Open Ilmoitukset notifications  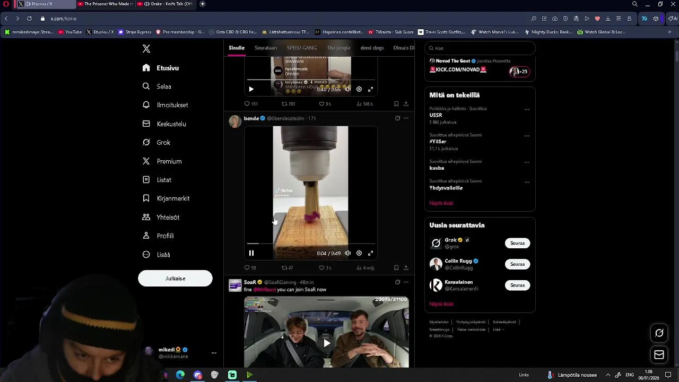click(166, 105)
